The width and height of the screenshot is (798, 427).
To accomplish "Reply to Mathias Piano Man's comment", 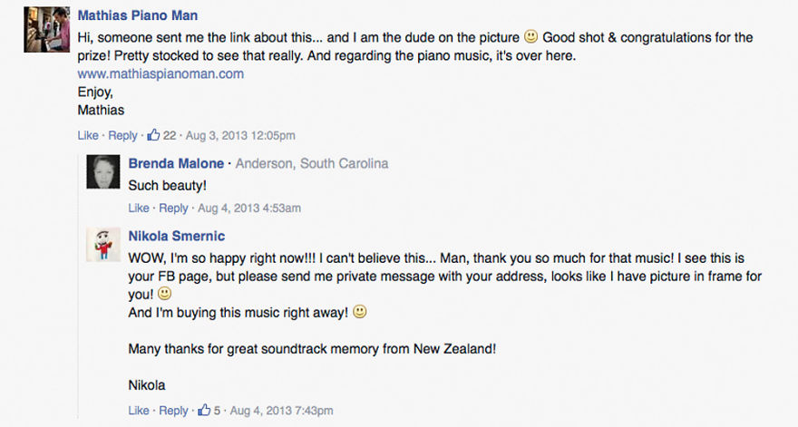I will click(x=122, y=136).
